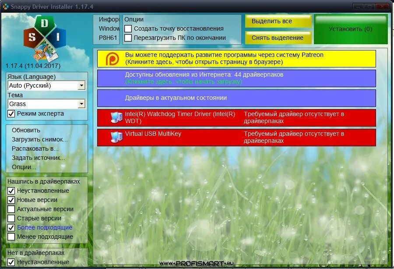Select the Virtual USB MultiKey row
The image size is (394, 269).
tap(237, 138)
